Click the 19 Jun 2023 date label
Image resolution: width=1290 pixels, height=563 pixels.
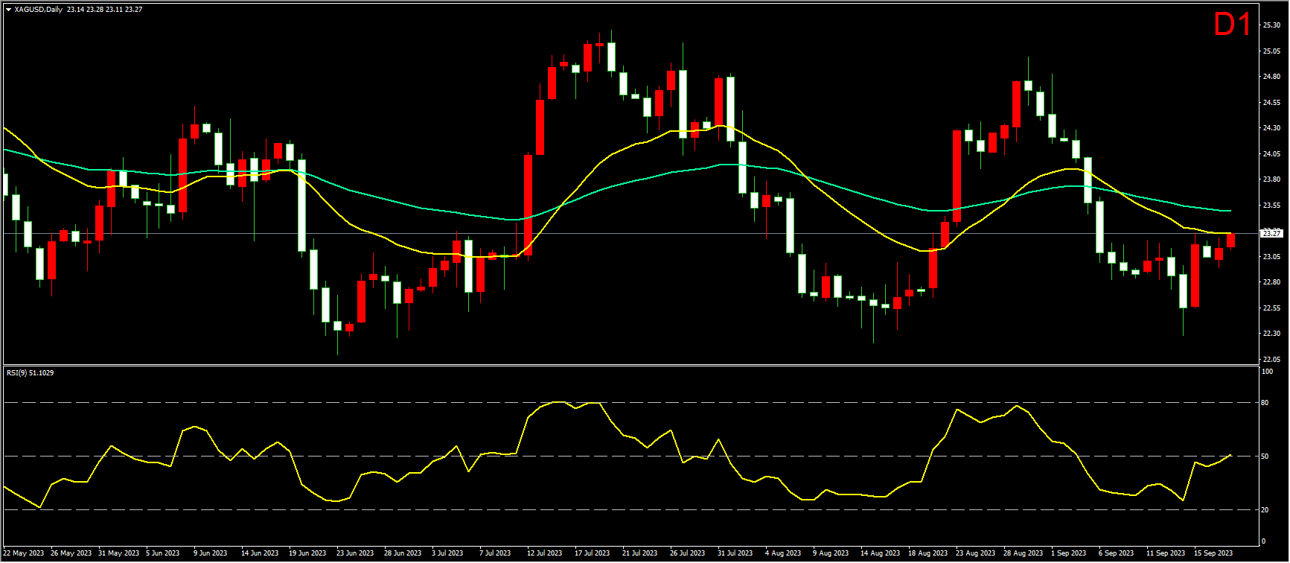(308, 553)
